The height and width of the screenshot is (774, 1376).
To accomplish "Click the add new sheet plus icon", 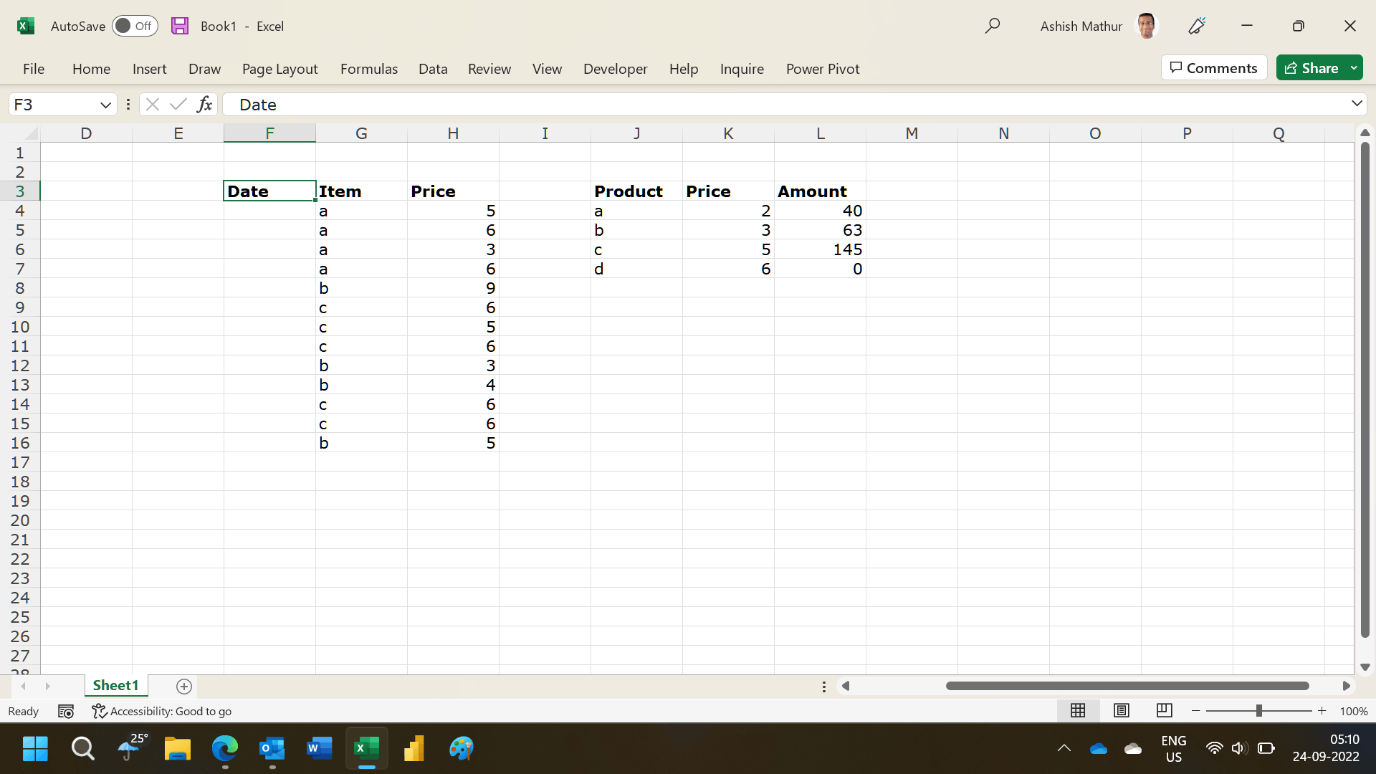I will pos(184,687).
